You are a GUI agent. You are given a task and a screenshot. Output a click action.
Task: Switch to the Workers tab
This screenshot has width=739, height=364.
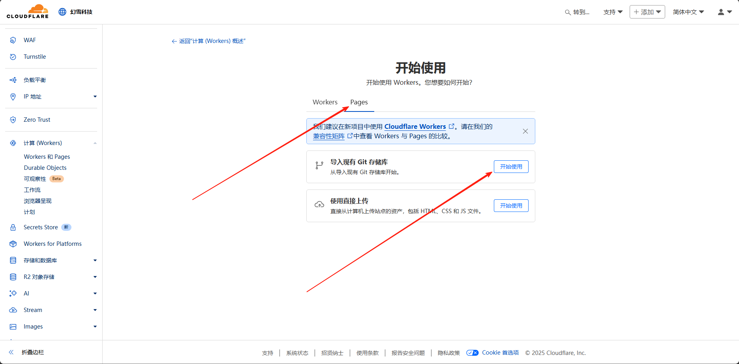325,102
